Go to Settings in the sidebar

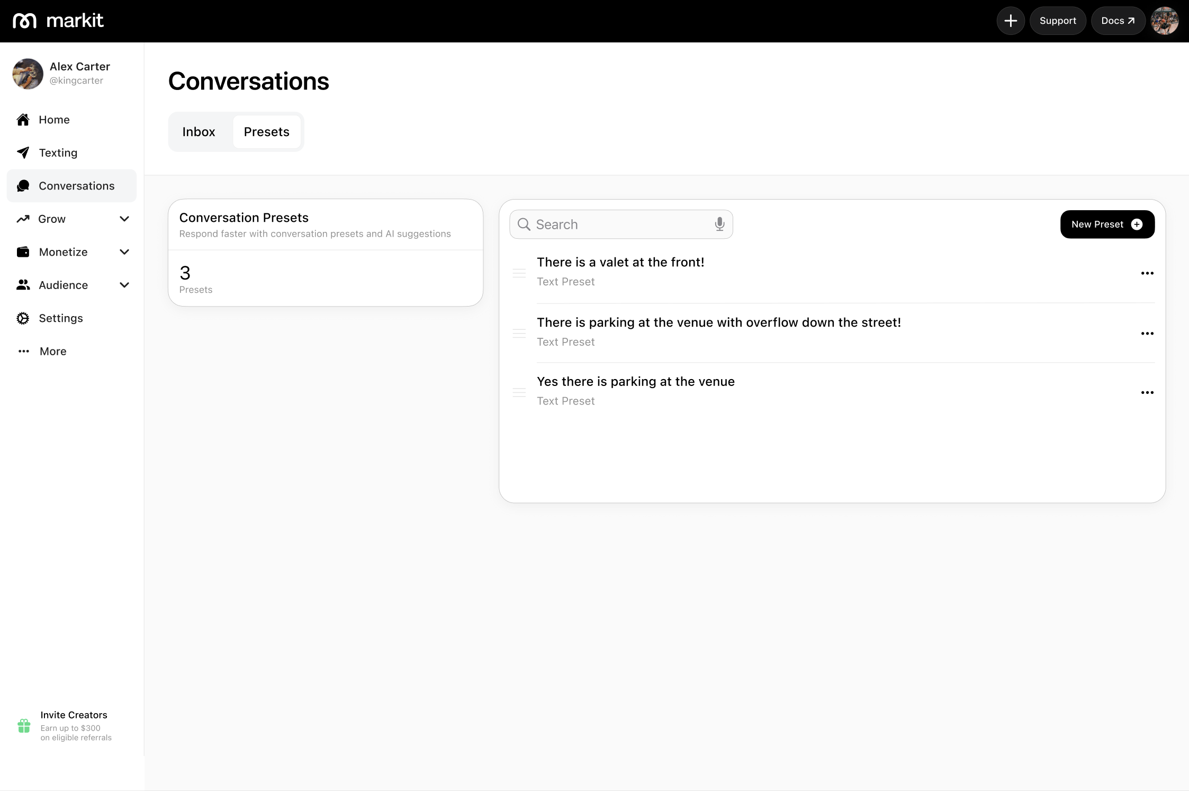[60, 318]
